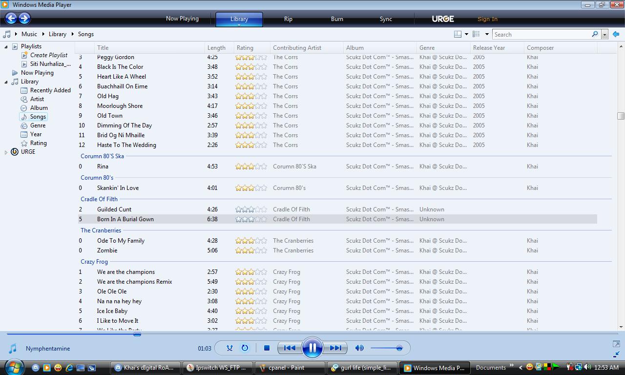Click the navigation Forward arrow
Image resolution: width=625 pixels, height=375 pixels.
click(x=24, y=19)
